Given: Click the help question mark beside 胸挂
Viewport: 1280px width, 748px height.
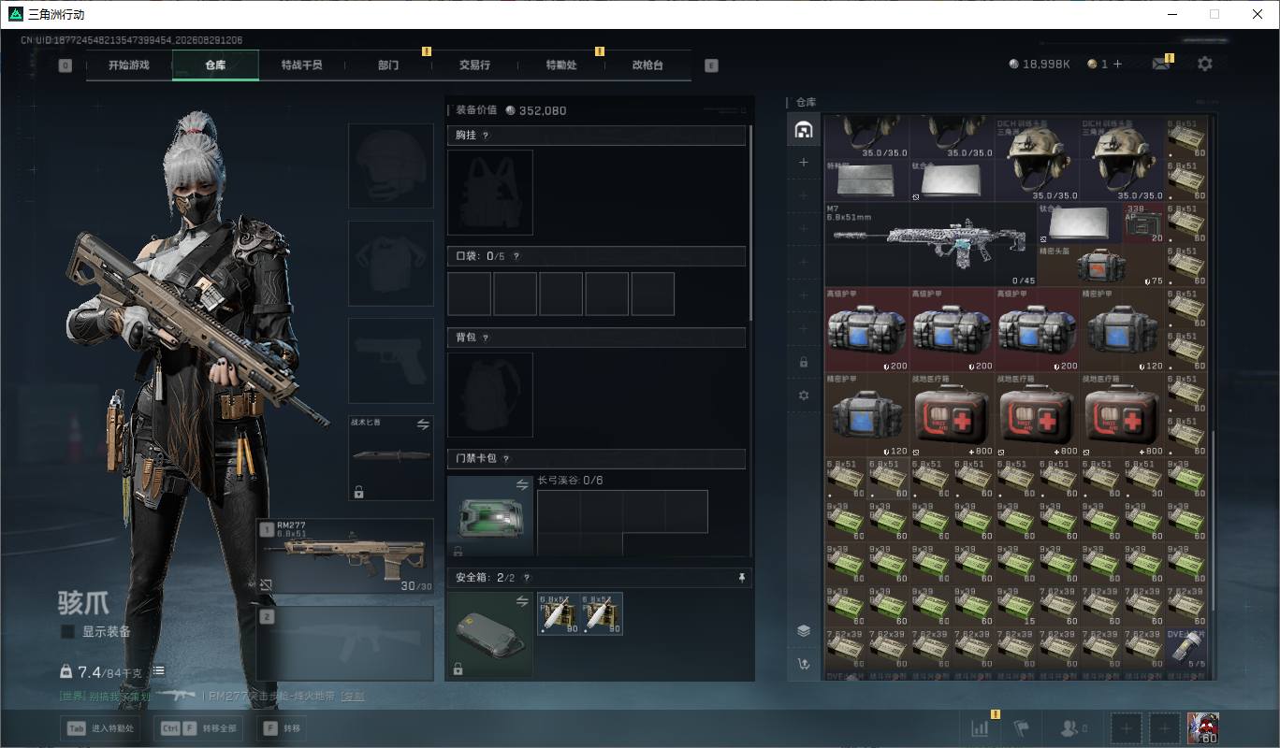Looking at the screenshot, I should point(485,136).
